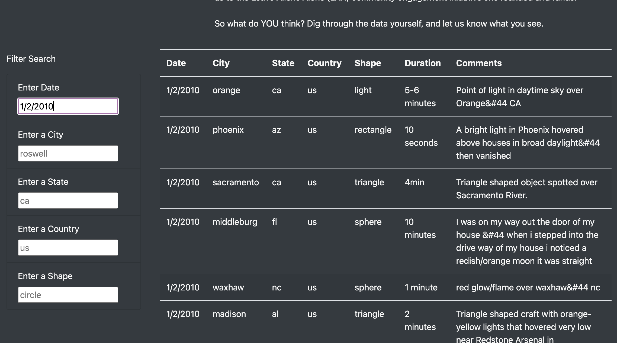Click the rectangle shape cell
This screenshot has width=617, height=343.
tap(373, 130)
